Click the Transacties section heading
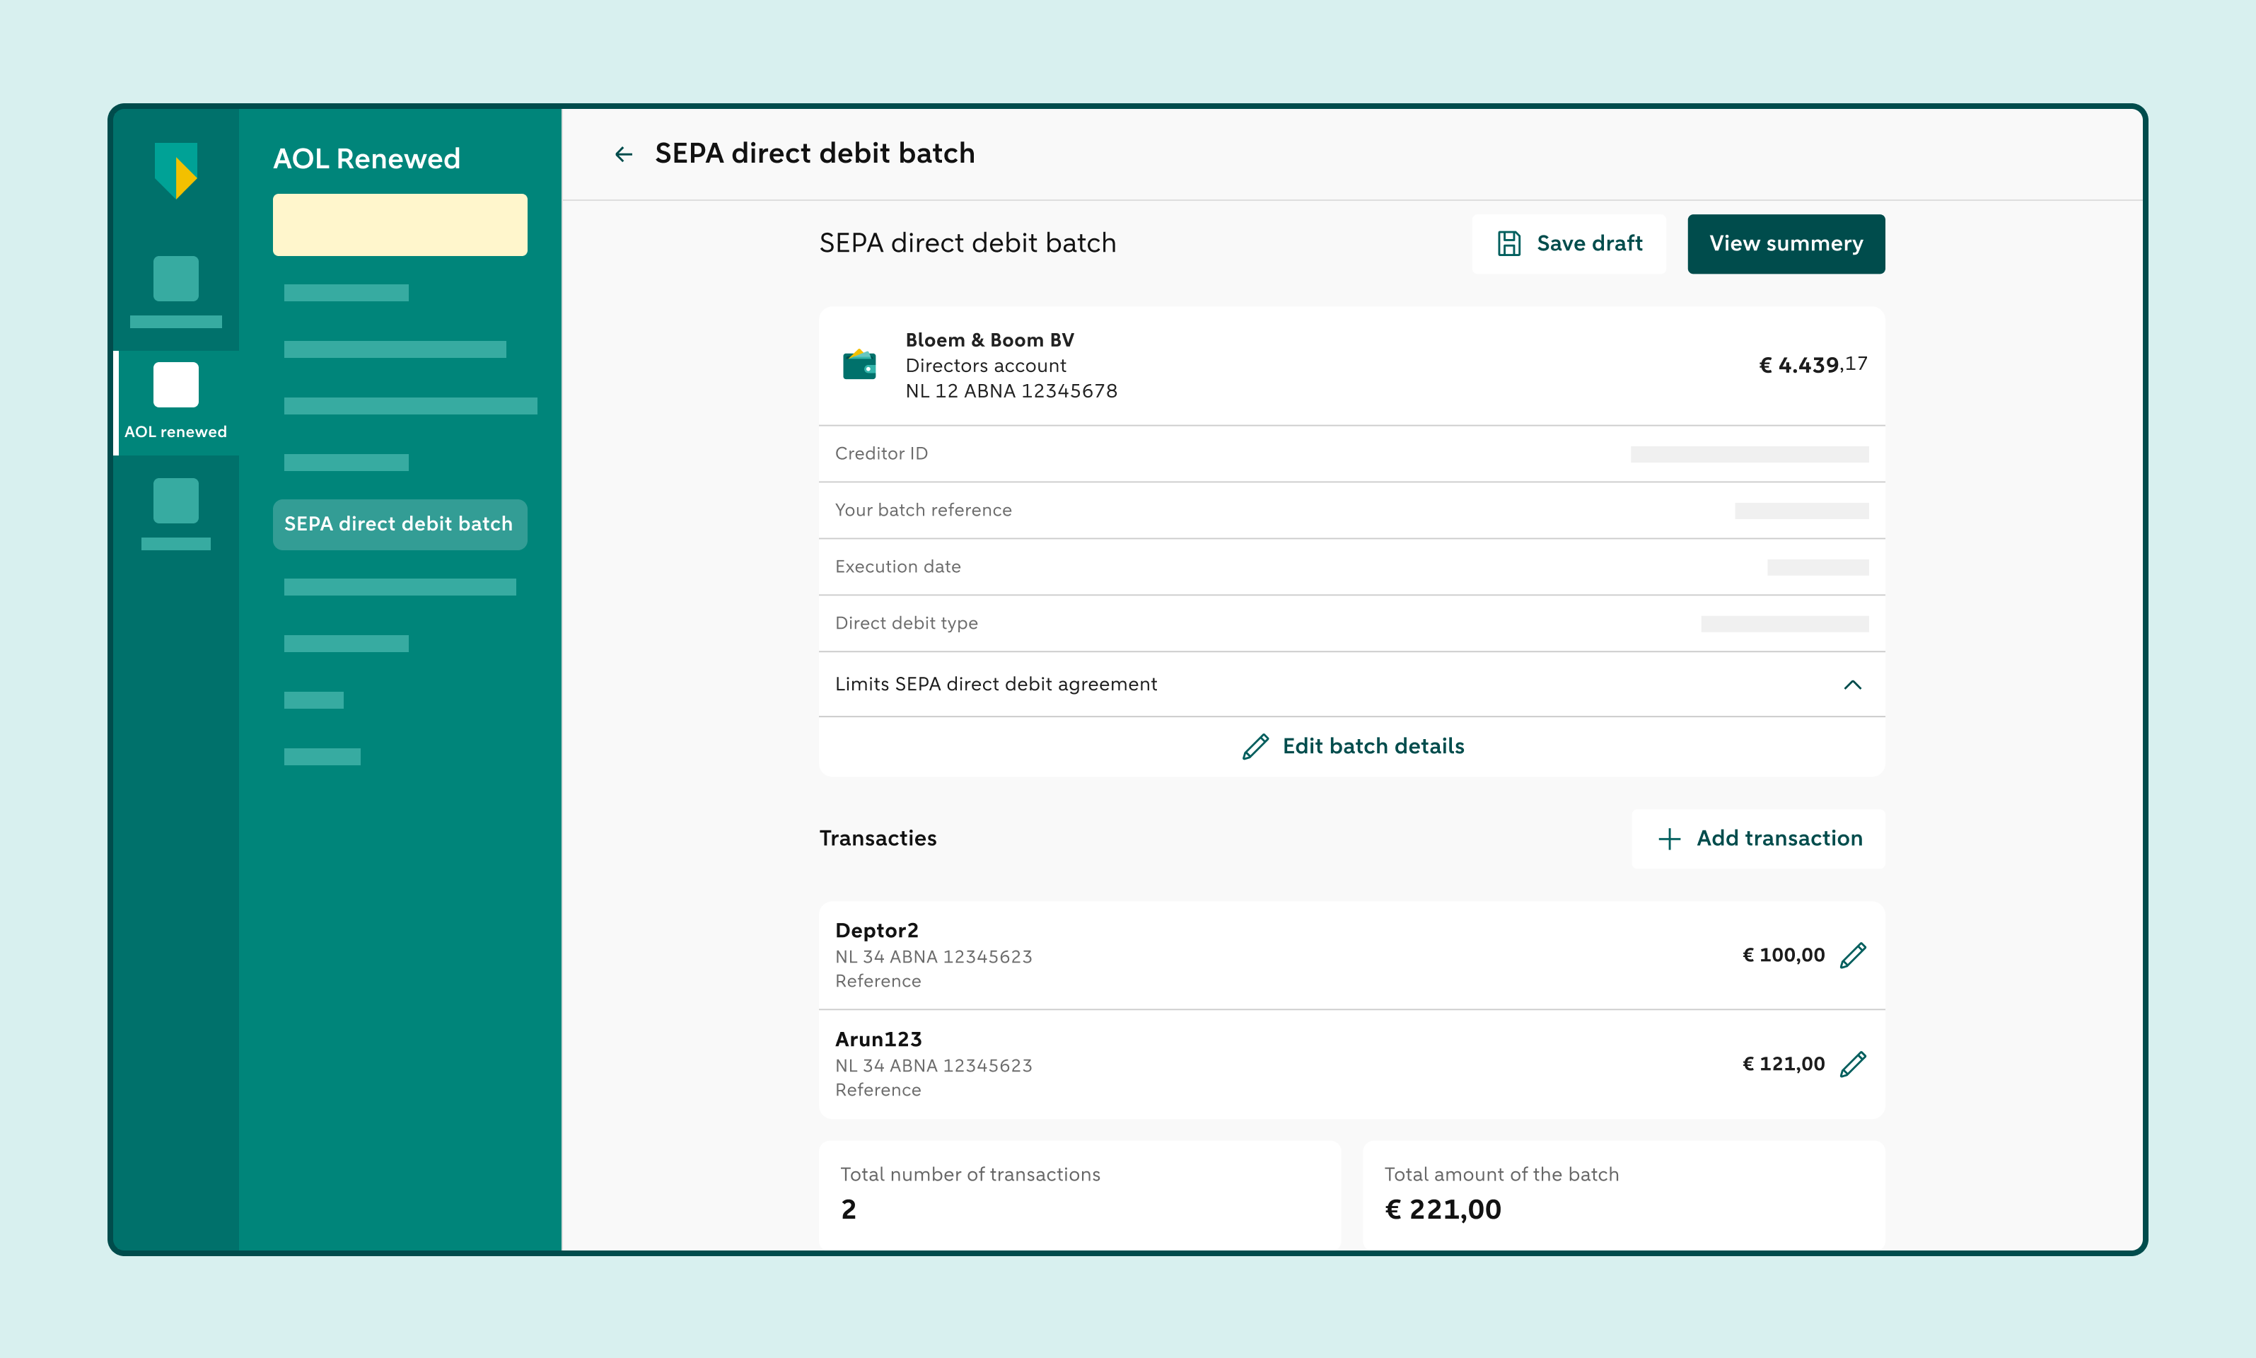This screenshot has height=1358, width=2256. click(x=878, y=839)
